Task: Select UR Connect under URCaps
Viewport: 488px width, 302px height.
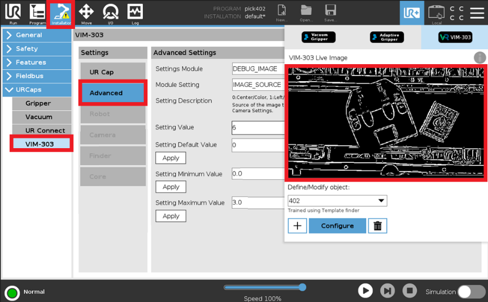Action: point(42,131)
